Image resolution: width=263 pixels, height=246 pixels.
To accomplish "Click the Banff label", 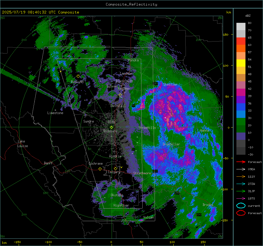I will 48,163.
